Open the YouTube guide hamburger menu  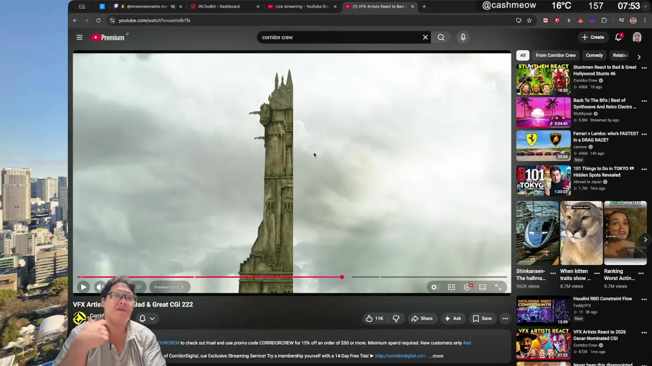79,37
